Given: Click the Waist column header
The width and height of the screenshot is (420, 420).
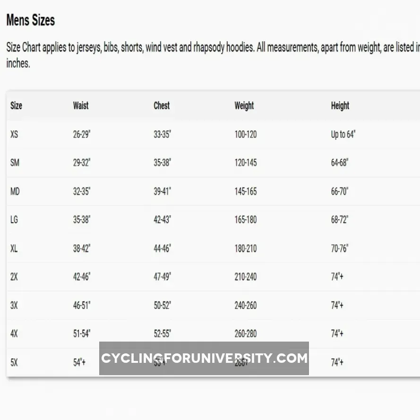Looking at the screenshot, I should tap(80, 105).
